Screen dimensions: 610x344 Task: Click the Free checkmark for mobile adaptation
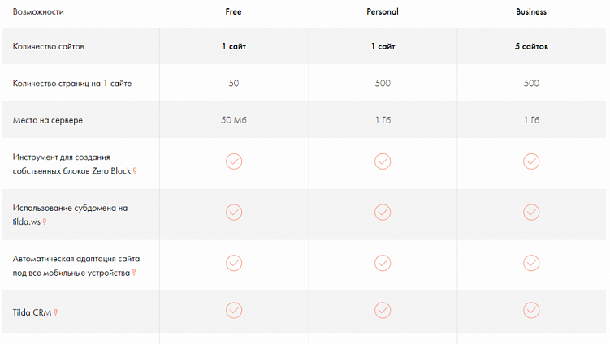[233, 263]
